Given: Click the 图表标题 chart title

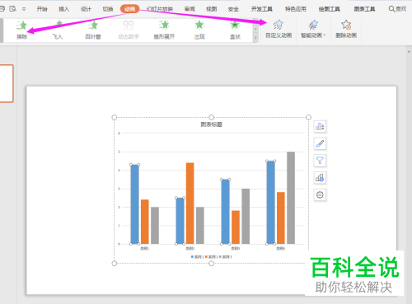Looking at the screenshot, I should pos(211,124).
